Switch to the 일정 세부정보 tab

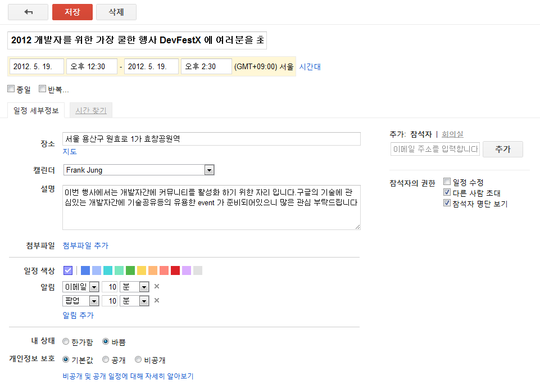[36, 111]
